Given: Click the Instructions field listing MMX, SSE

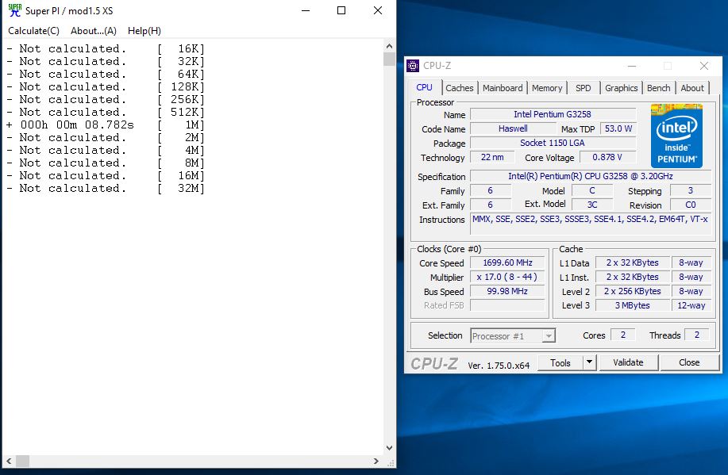Looking at the screenshot, I should [x=591, y=224].
